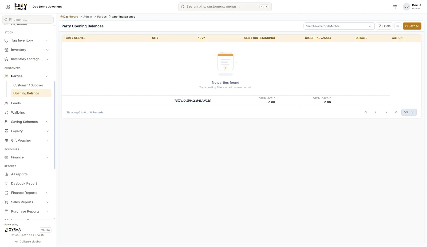427x247 pixels.
Task: Click the Gift Voucher gift icon
Action: coord(6,141)
